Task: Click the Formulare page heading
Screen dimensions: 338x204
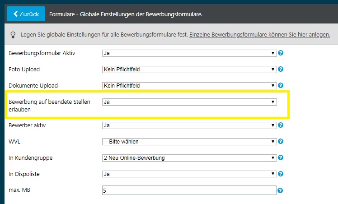Action: click(126, 14)
